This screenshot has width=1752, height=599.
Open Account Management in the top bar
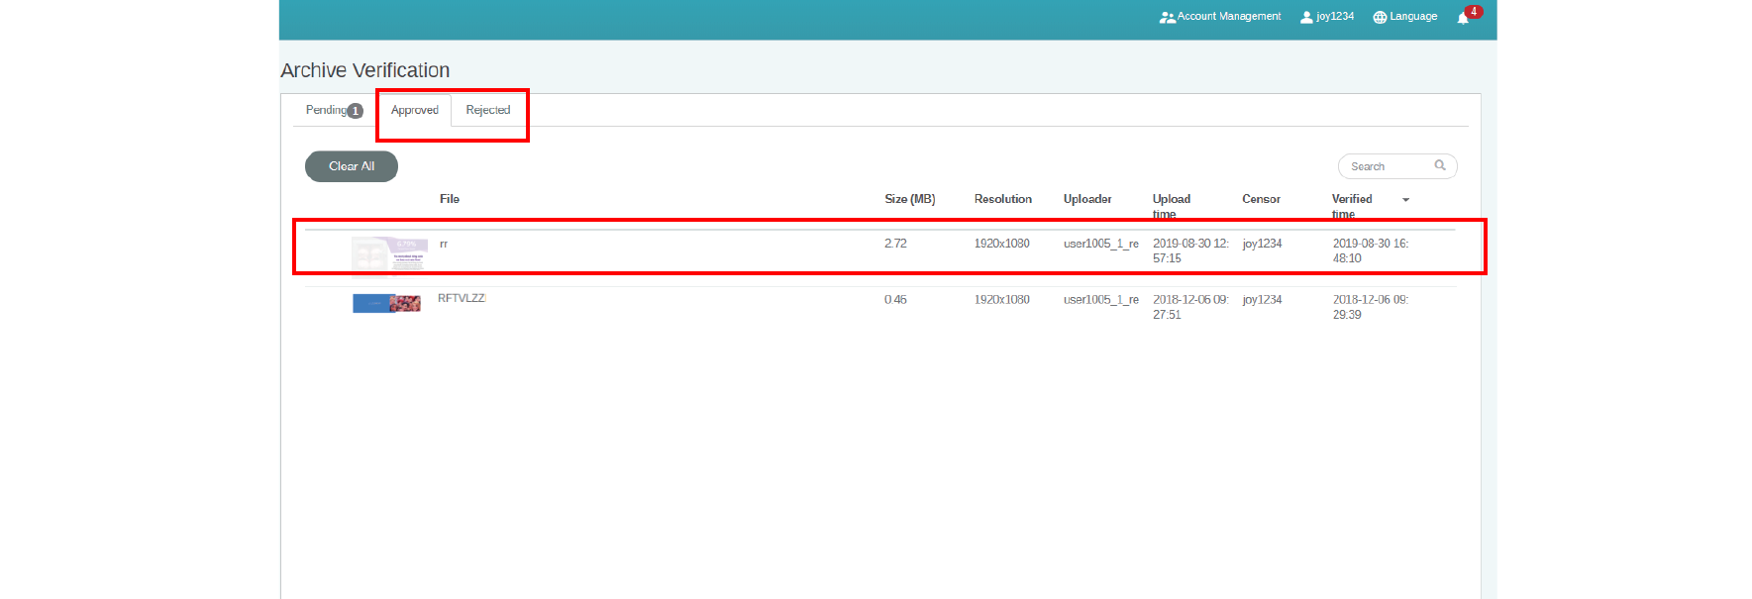[1220, 17]
